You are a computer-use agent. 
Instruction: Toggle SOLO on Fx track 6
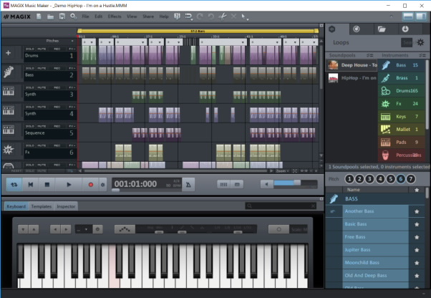[29, 145]
